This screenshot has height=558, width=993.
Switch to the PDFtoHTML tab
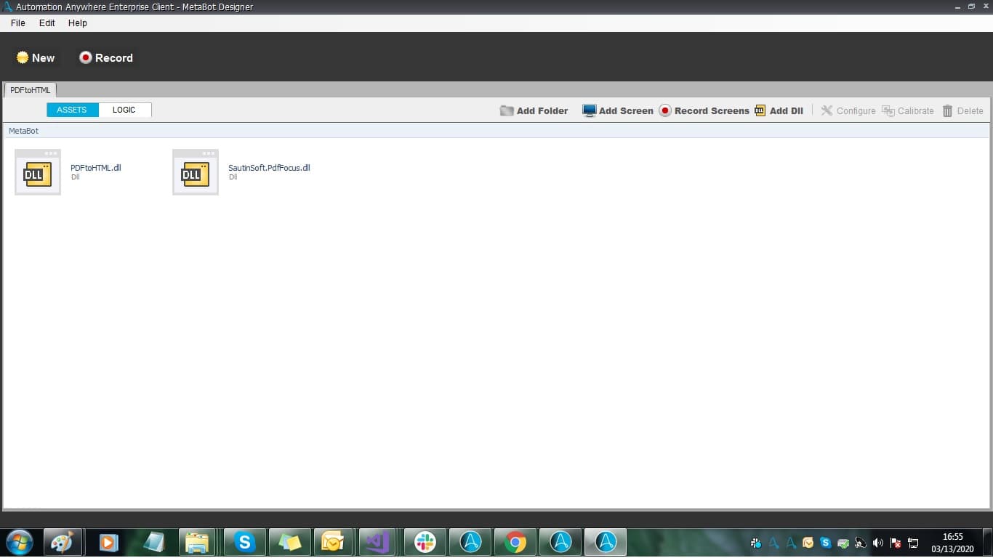point(31,90)
